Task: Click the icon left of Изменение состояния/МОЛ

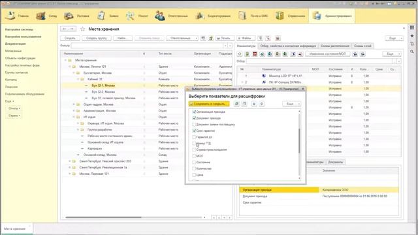Action: 300,54
